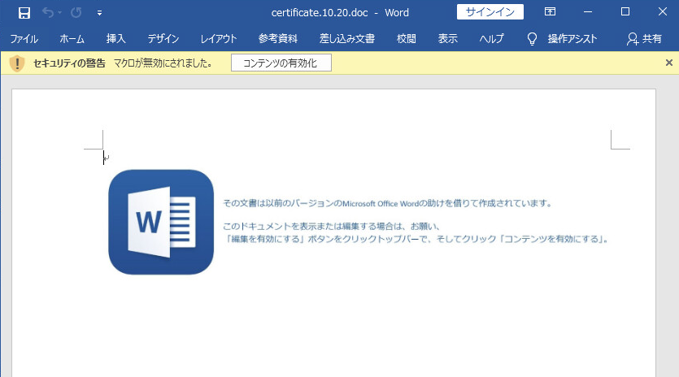Open the 校閲 ribbon tab

point(407,38)
